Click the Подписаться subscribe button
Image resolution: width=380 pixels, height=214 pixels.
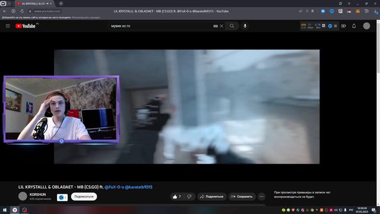[84, 197]
